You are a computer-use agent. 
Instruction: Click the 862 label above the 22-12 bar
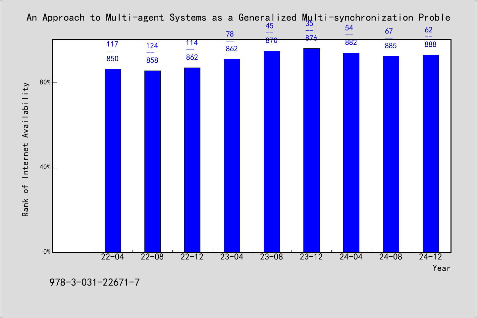coord(192,57)
